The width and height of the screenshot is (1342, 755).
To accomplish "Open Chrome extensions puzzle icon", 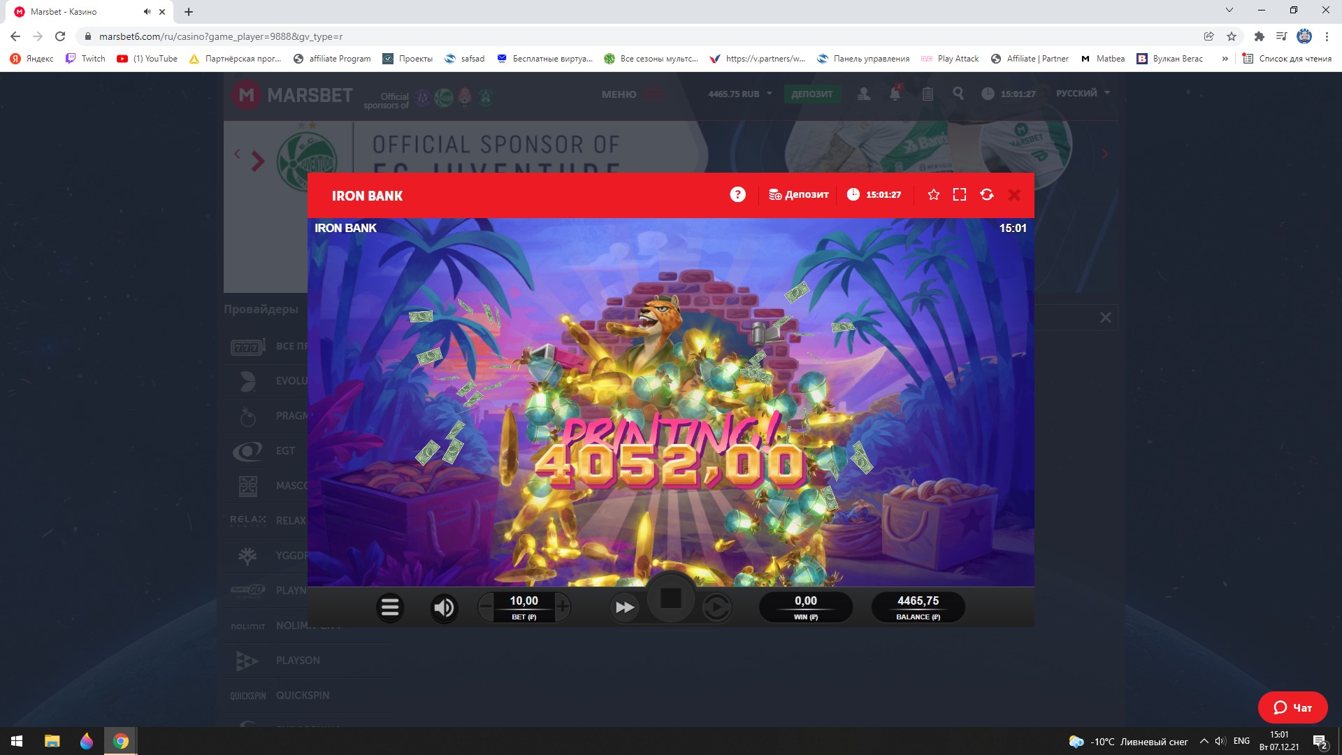I will 1259,36.
